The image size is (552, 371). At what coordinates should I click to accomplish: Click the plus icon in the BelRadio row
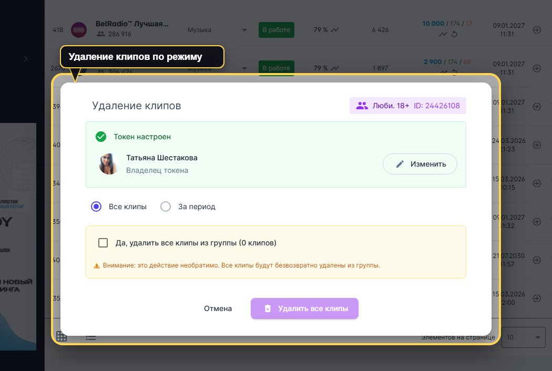(537, 30)
